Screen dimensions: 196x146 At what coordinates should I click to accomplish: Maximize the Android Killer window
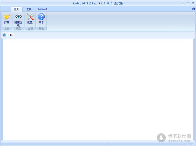[188, 3]
